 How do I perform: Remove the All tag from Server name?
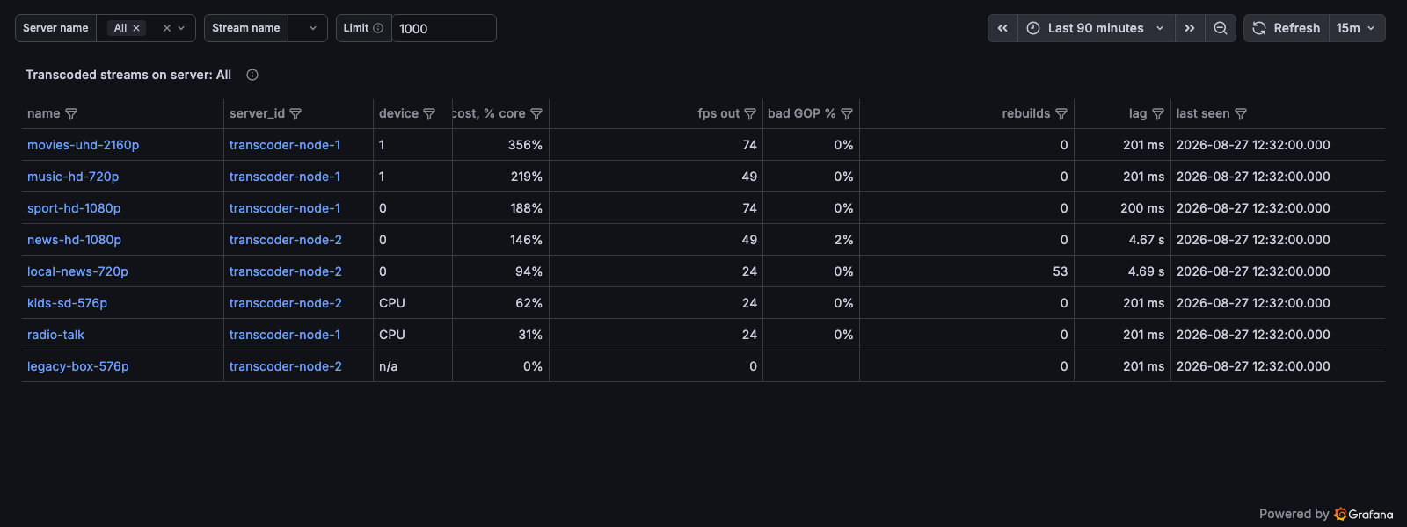click(x=136, y=28)
